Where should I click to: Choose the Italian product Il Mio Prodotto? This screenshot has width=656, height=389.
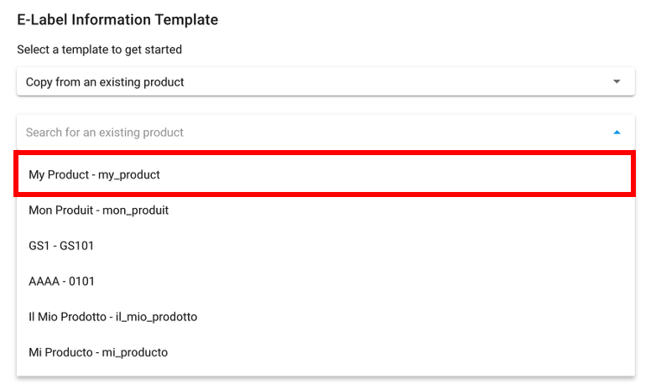pyautogui.click(x=113, y=317)
